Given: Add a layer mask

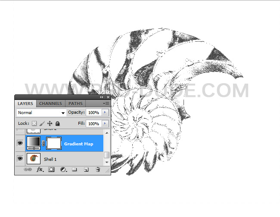Looking at the screenshot, I should (x=51, y=169).
